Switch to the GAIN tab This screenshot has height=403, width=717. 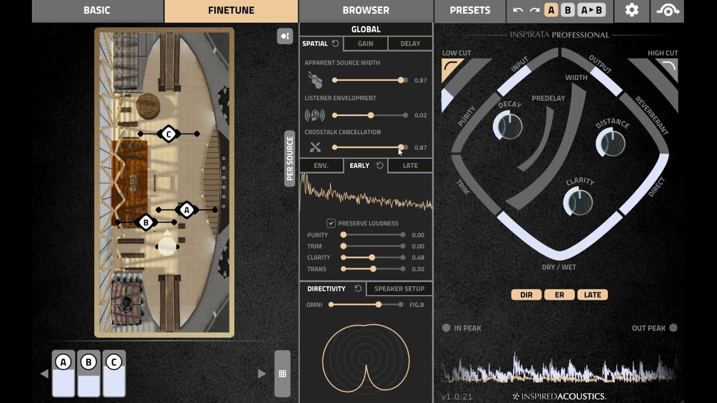point(365,44)
